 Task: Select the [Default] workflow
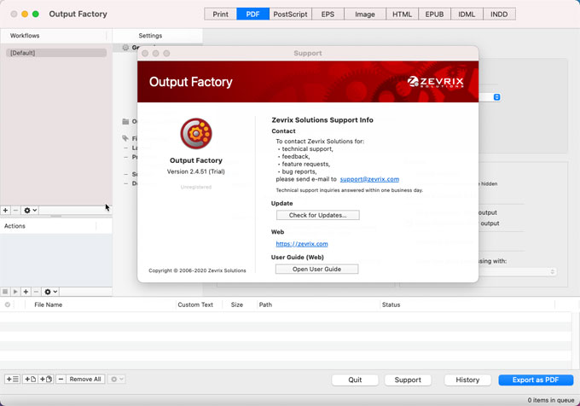pyautogui.click(x=56, y=53)
